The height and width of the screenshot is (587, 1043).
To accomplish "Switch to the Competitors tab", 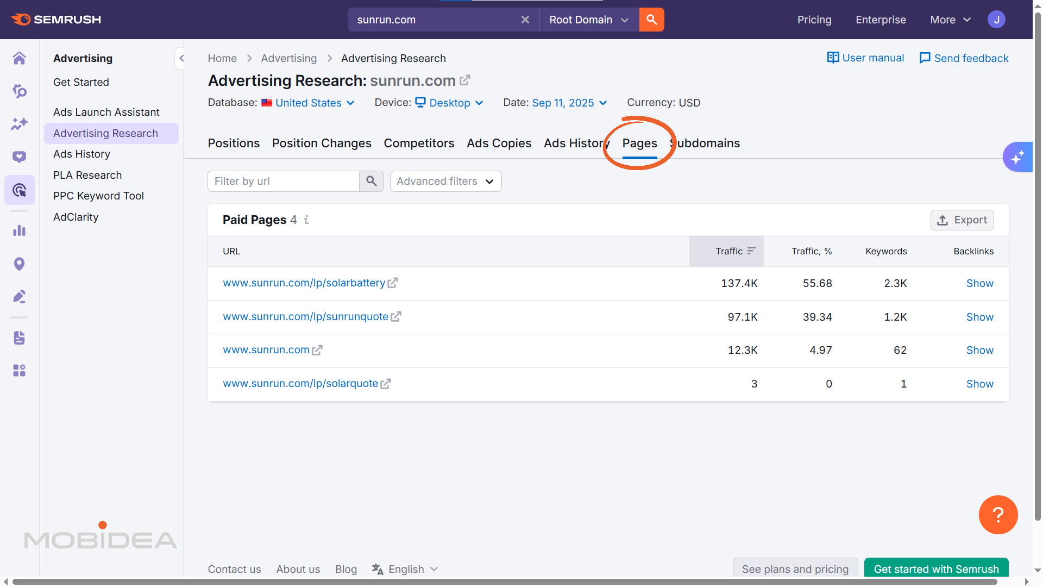I will coord(419,143).
